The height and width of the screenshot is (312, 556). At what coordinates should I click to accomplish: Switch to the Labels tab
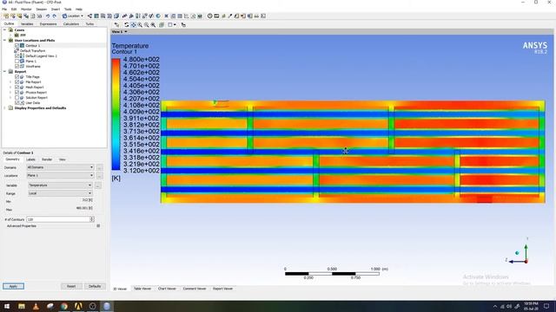pyautogui.click(x=31, y=159)
